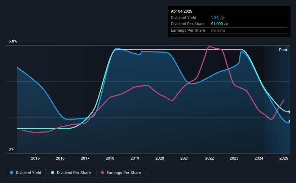Image resolution: width=296 pixels, height=183 pixels.
Task: Select the blue endpoint marker on Dividend Yield line
Action: [290, 122]
